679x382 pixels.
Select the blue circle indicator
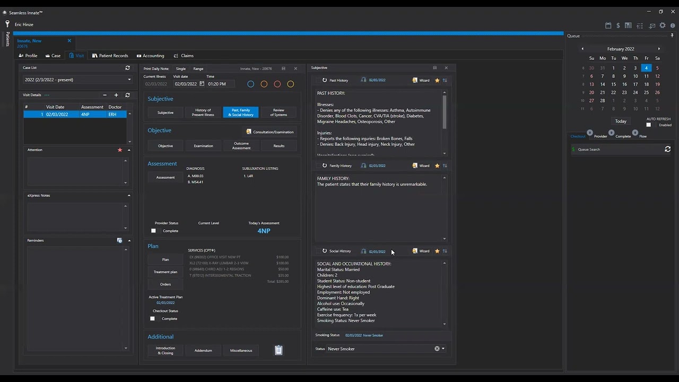tap(251, 84)
